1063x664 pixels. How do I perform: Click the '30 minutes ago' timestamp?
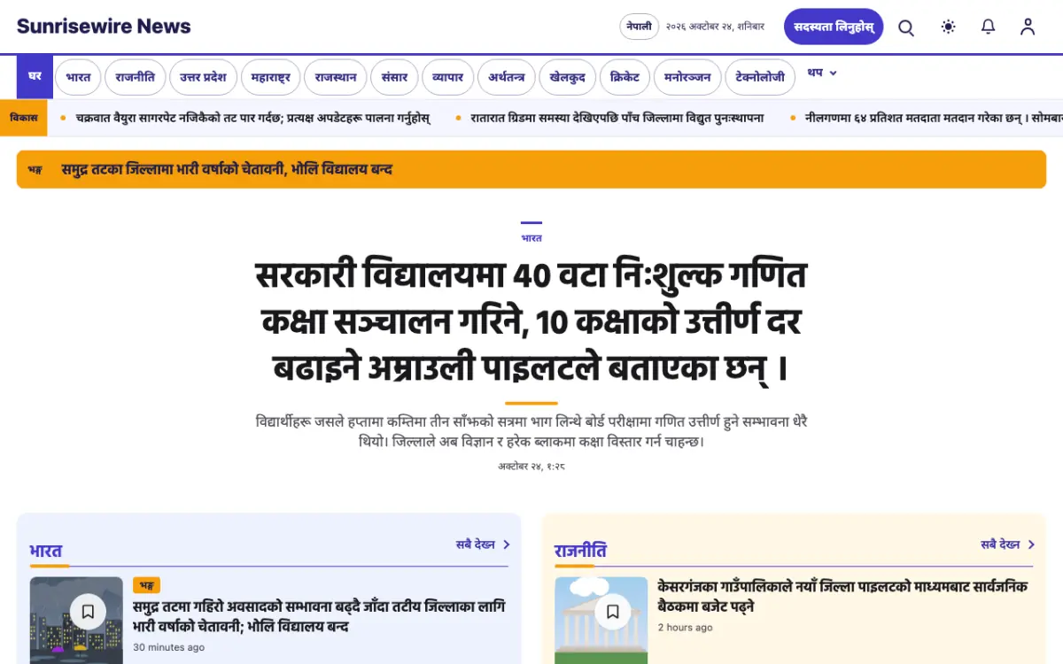168,647
